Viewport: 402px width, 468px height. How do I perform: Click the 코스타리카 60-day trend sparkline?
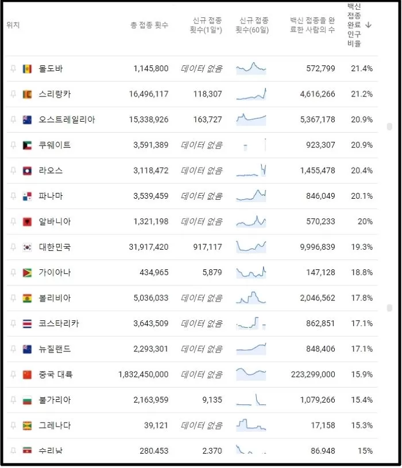pos(251,323)
